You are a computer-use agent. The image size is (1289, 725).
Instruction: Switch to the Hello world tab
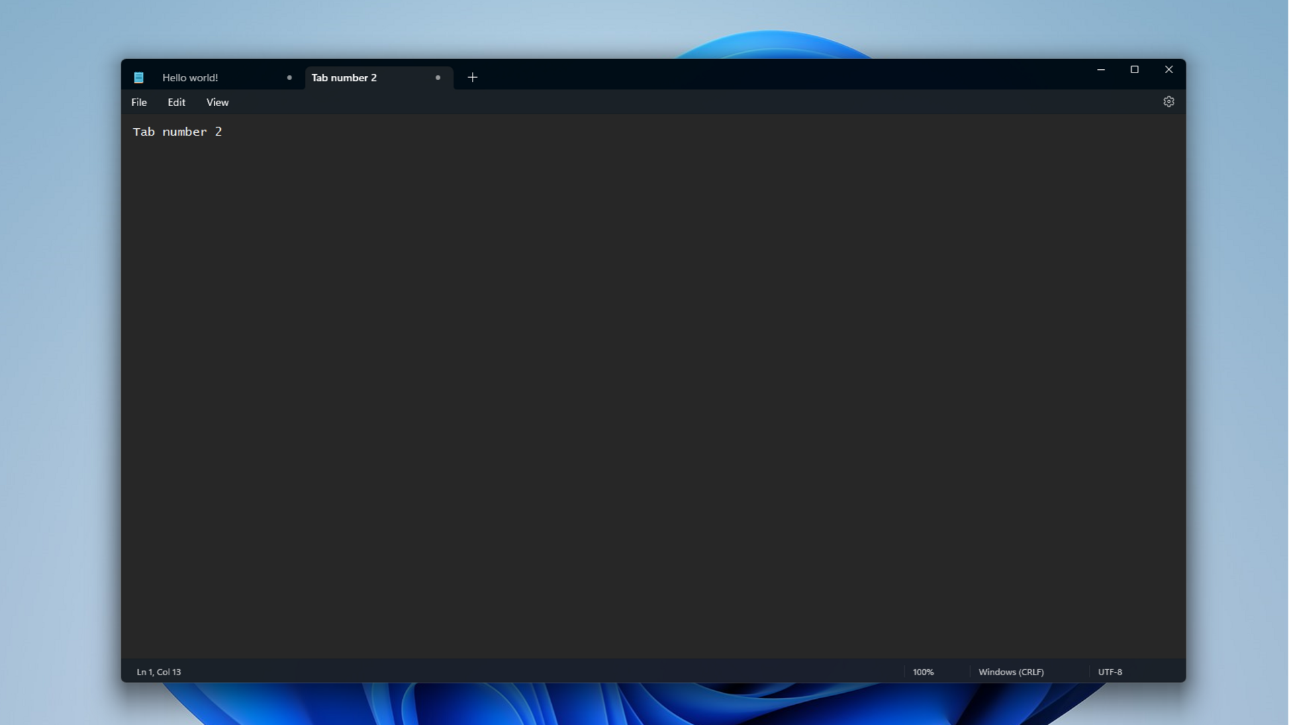[191, 77]
